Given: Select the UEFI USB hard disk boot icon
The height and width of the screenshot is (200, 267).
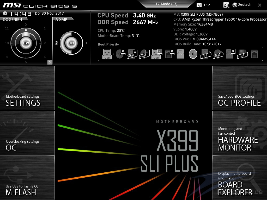Looking at the screenshot, I should [132, 54].
